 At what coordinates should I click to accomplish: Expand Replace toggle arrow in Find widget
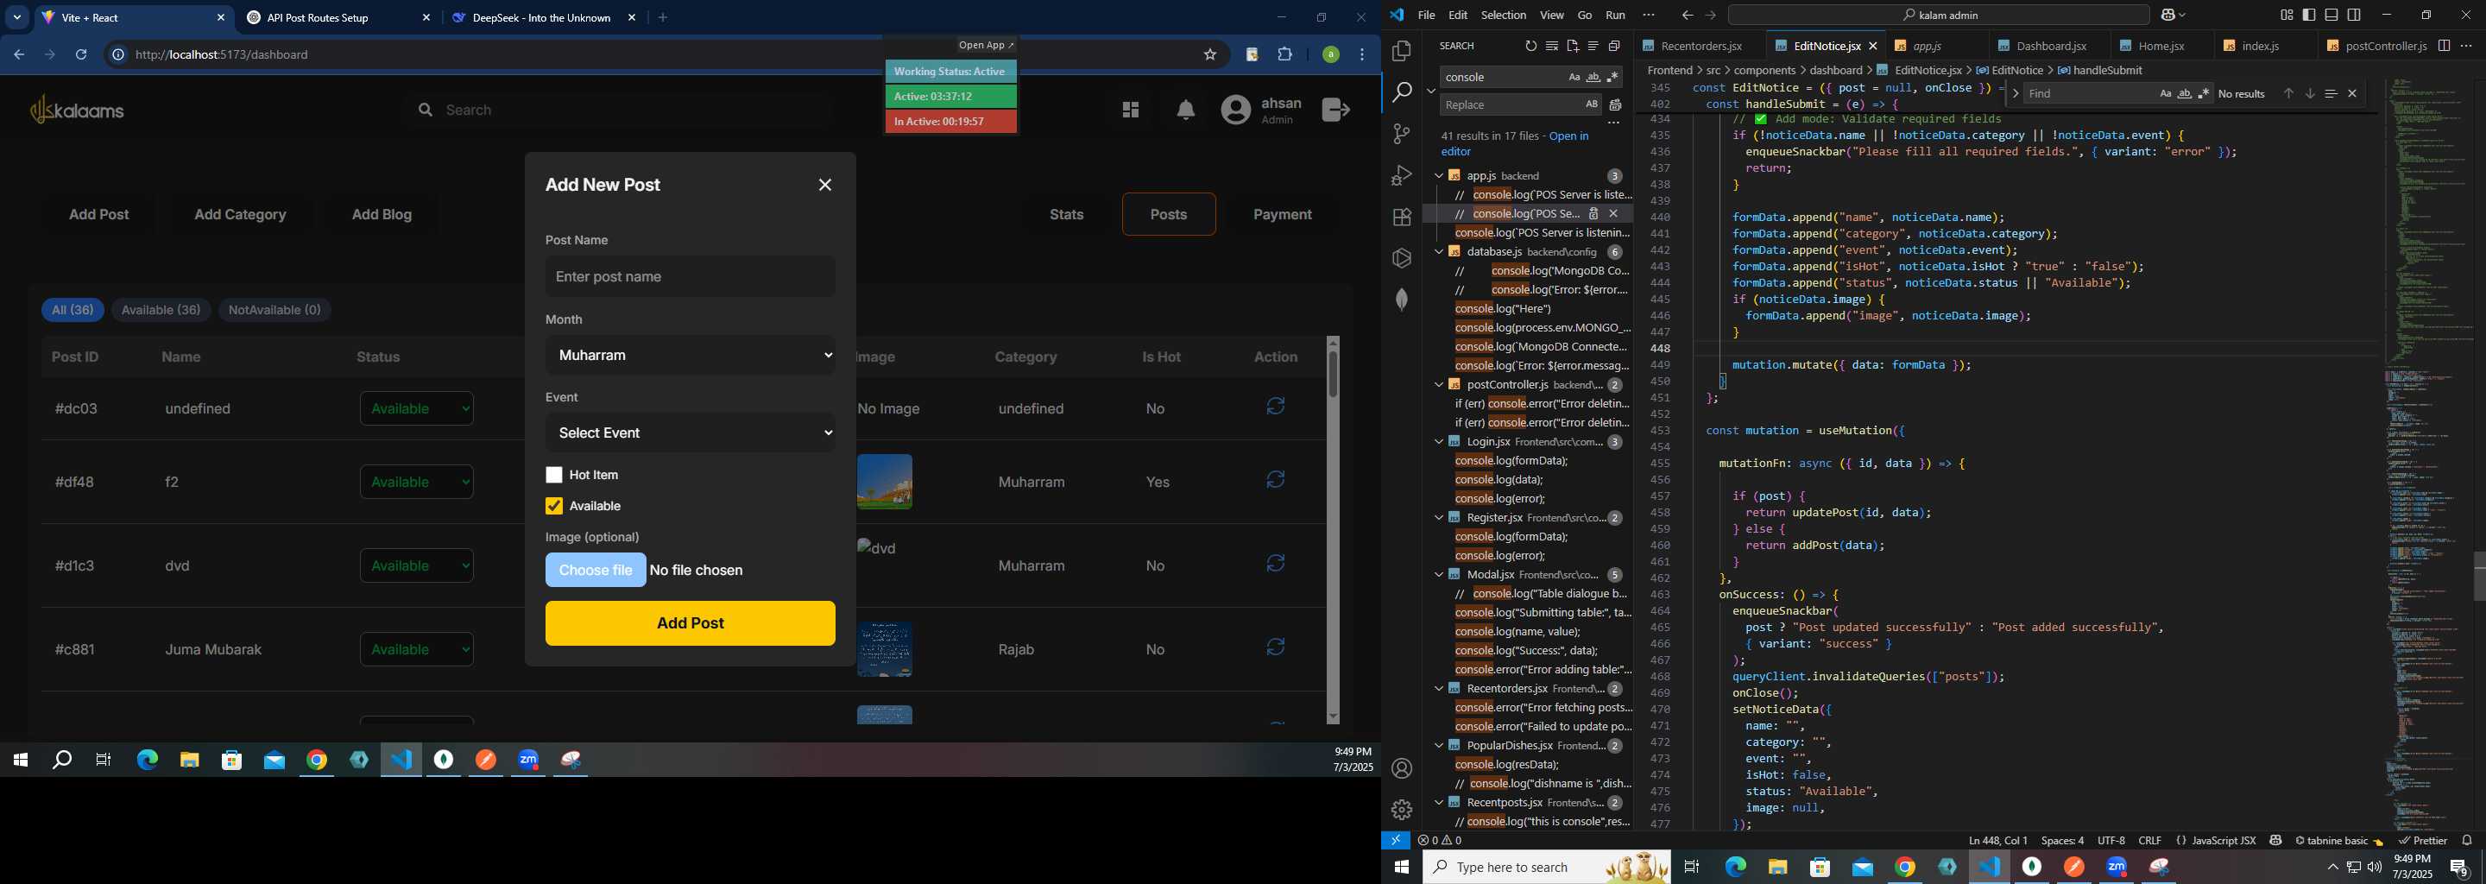(x=2015, y=93)
